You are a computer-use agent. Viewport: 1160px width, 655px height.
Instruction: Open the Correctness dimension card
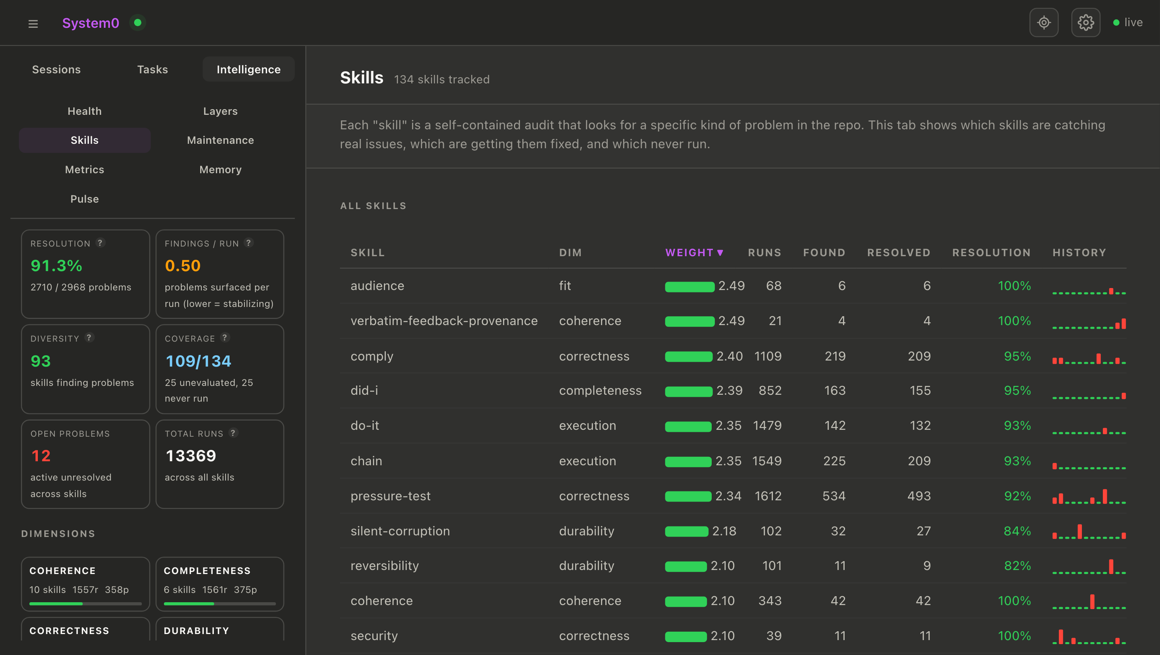pyautogui.click(x=85, y=630)
